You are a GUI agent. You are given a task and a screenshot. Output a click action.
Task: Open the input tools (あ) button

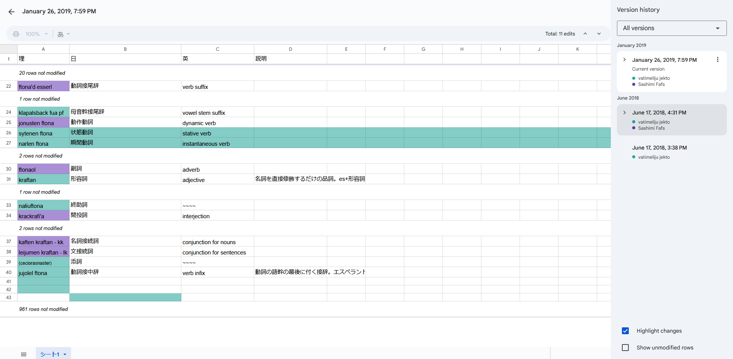63,34
